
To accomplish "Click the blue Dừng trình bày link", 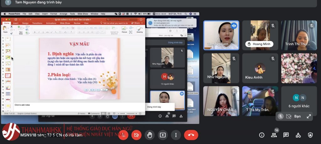I will (x=175, y=42).
